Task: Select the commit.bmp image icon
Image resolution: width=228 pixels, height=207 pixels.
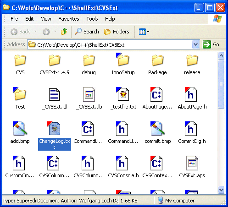Action: (x=157, y=129)
